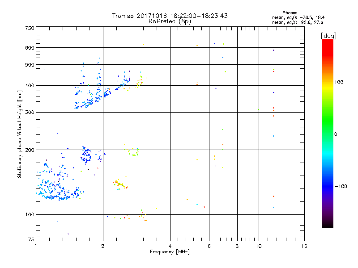
Task: Click the x-axis tick label '4'
Action: [x=170, y=246]
